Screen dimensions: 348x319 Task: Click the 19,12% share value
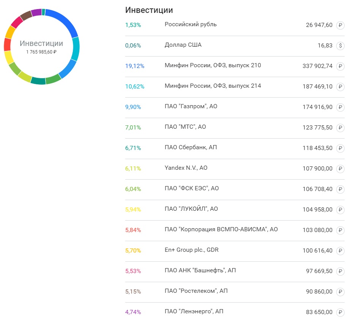click(135, 66)
